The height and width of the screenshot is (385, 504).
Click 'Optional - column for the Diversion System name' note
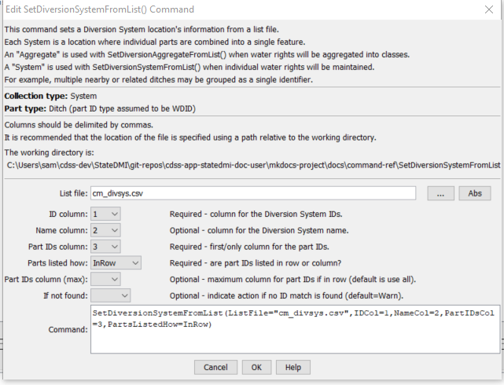click(259, 230)
